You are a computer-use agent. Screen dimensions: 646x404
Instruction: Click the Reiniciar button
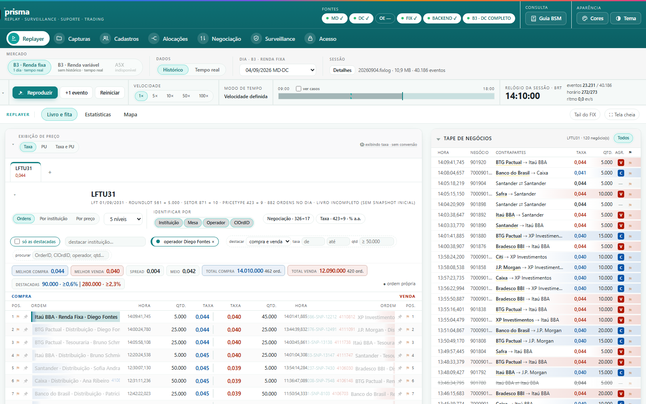click(110, 93)
